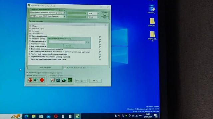Click the volume speaker icon in system tray
This screenshot has width=213, height=119.
133,116
